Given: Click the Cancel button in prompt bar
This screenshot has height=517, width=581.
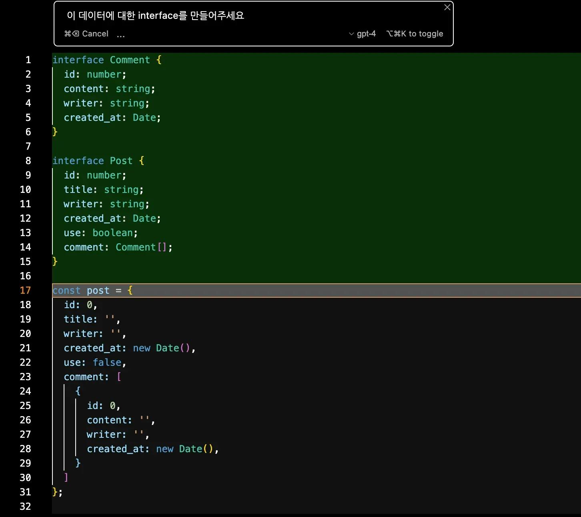Looking at the screenshot, I should tap(86, 34).
